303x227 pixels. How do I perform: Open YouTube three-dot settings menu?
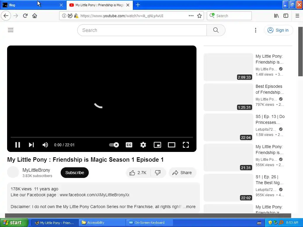(x=256, y=30)
